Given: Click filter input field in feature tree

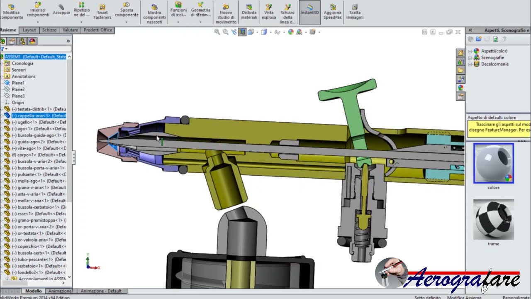Looking at the screenshot, I should (39, 49).
